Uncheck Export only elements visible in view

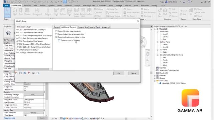[56, 37]
